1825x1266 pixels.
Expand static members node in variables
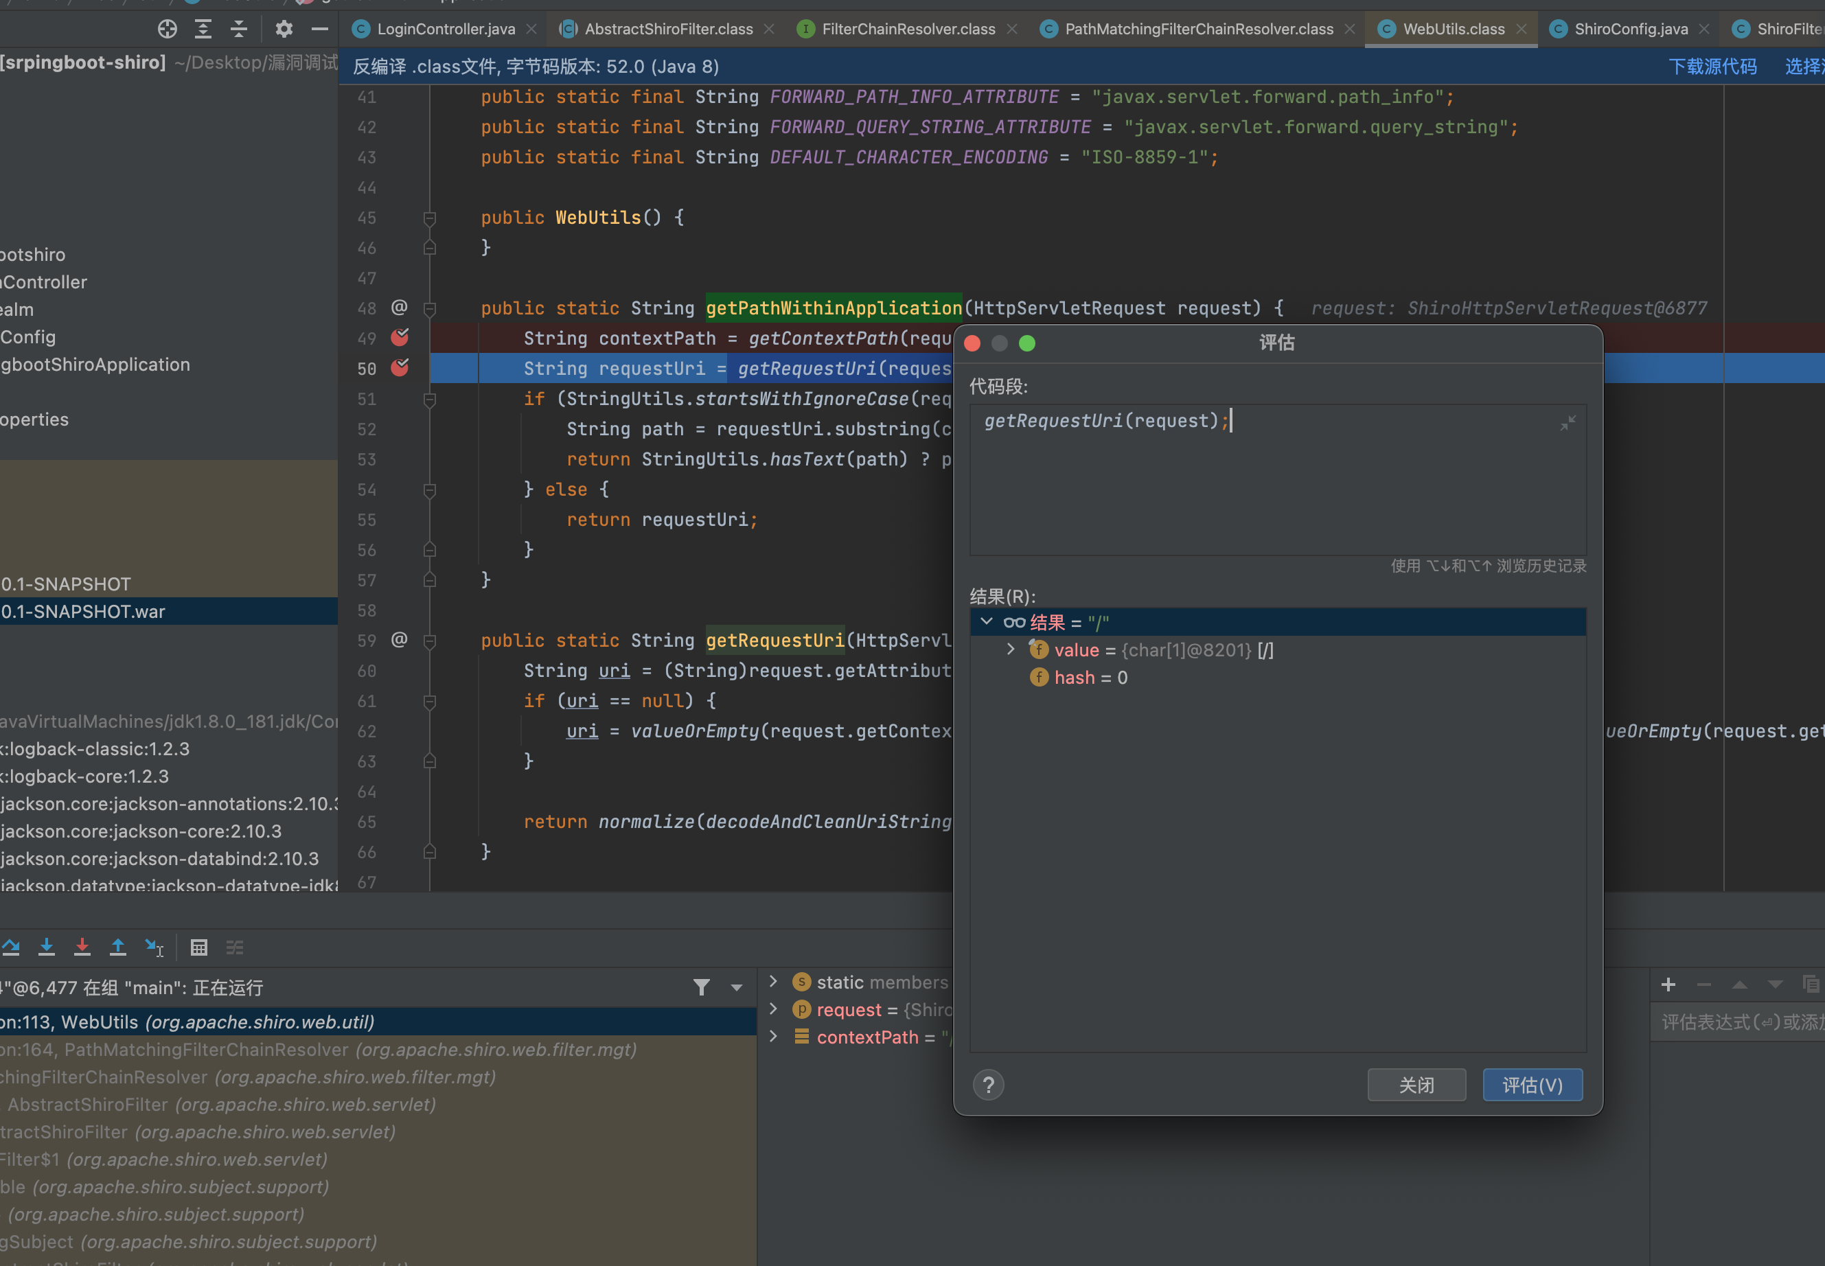[x=773, y=981]
